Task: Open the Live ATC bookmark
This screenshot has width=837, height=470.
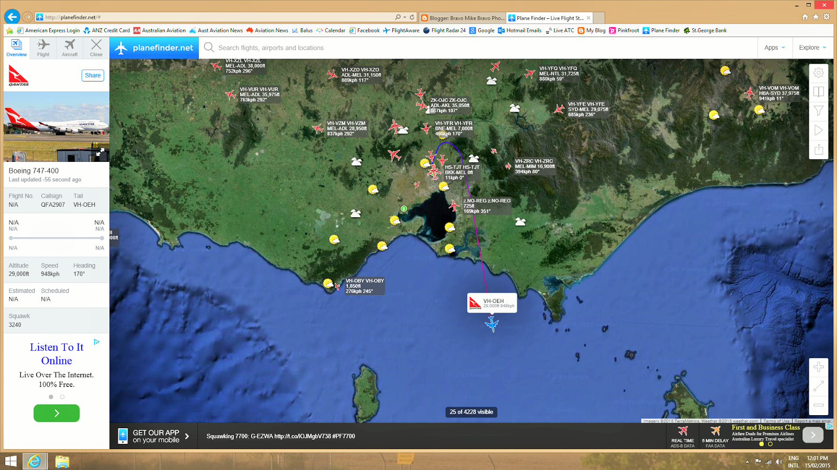Action: pyautogui.click(x=559, y=30)
